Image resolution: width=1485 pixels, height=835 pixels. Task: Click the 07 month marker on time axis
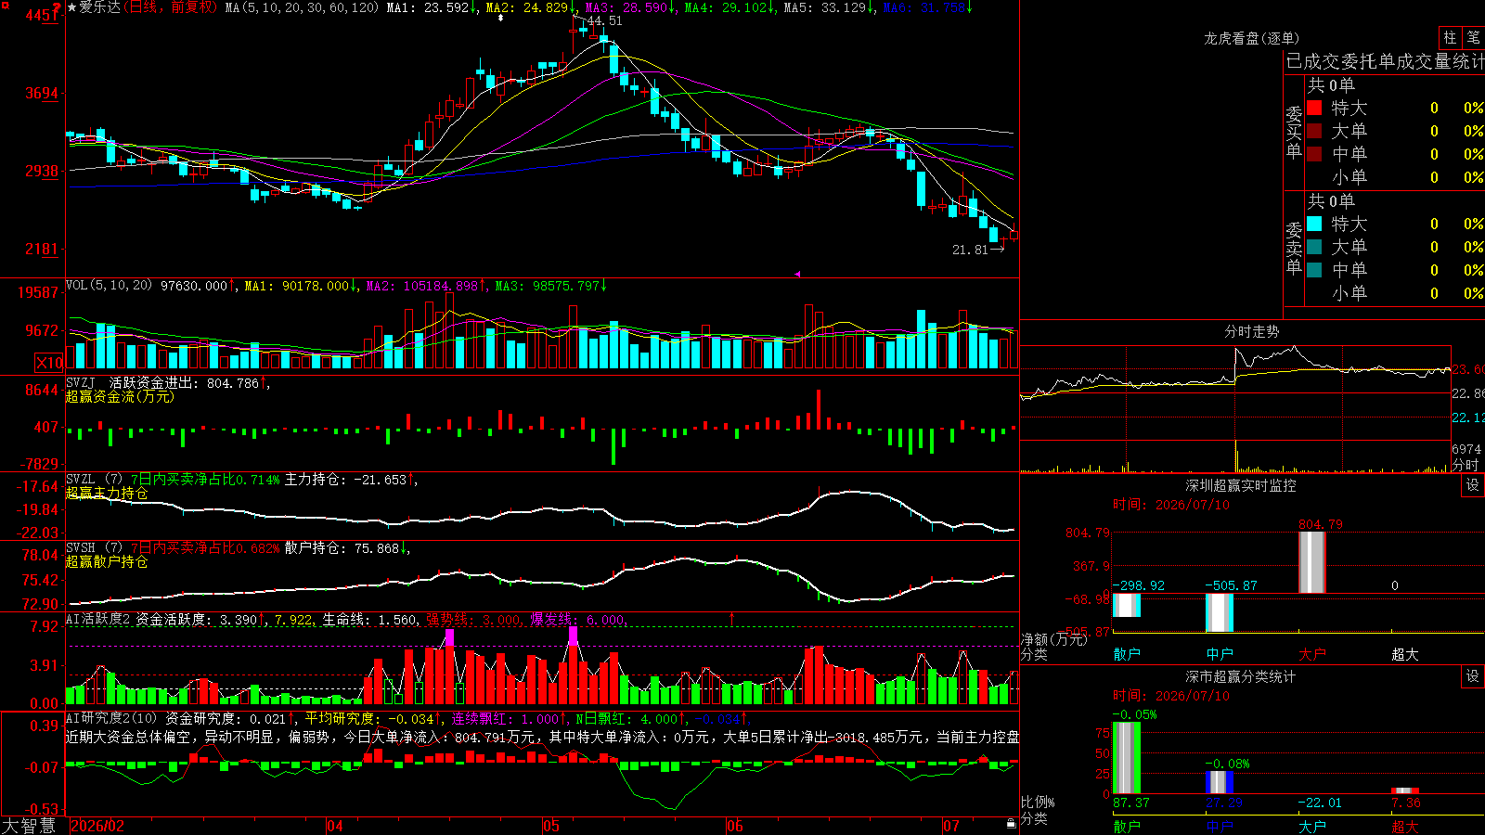click(951, 826)
